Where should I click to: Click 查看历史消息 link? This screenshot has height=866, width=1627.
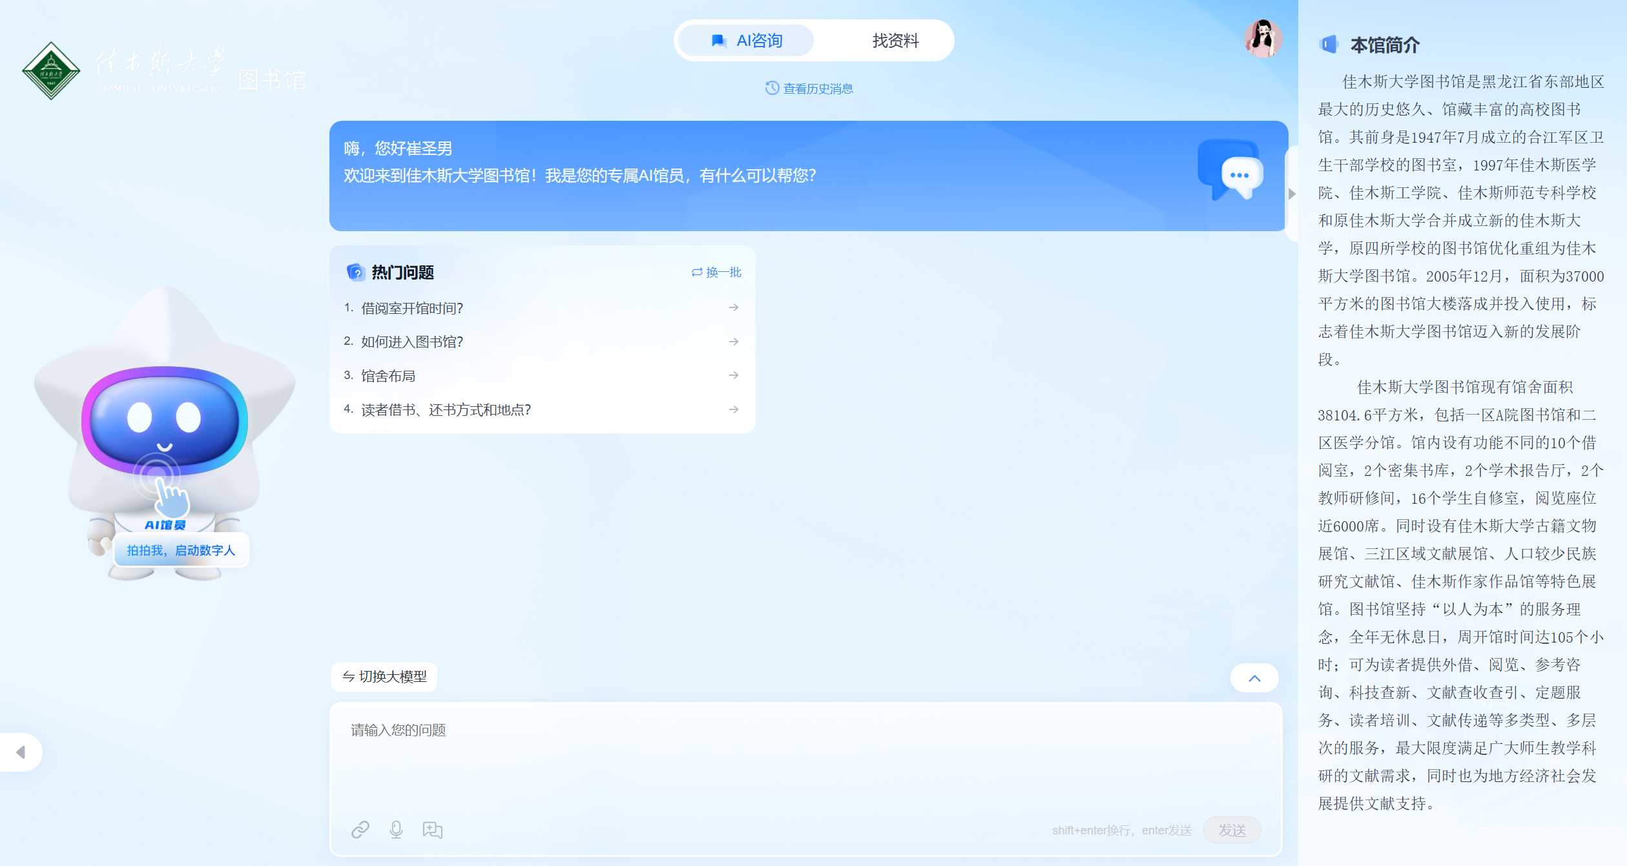pyautogui.click(x=809, y=88)
